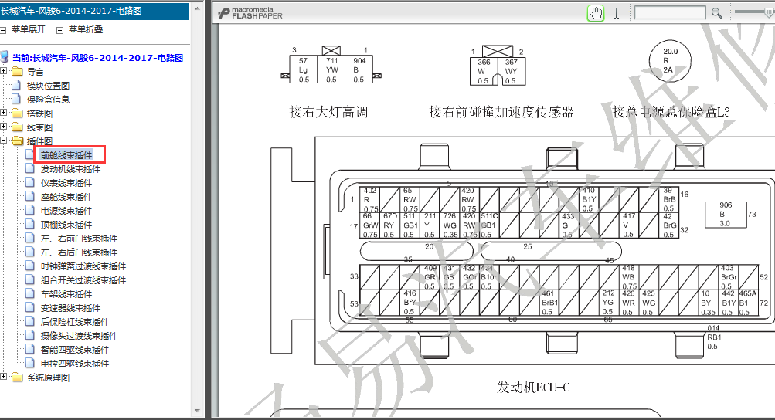Open the root 当前:长城汽车-风骏6 link
The height and width of the screenshot is (420, 775).
tap(98, 58)
